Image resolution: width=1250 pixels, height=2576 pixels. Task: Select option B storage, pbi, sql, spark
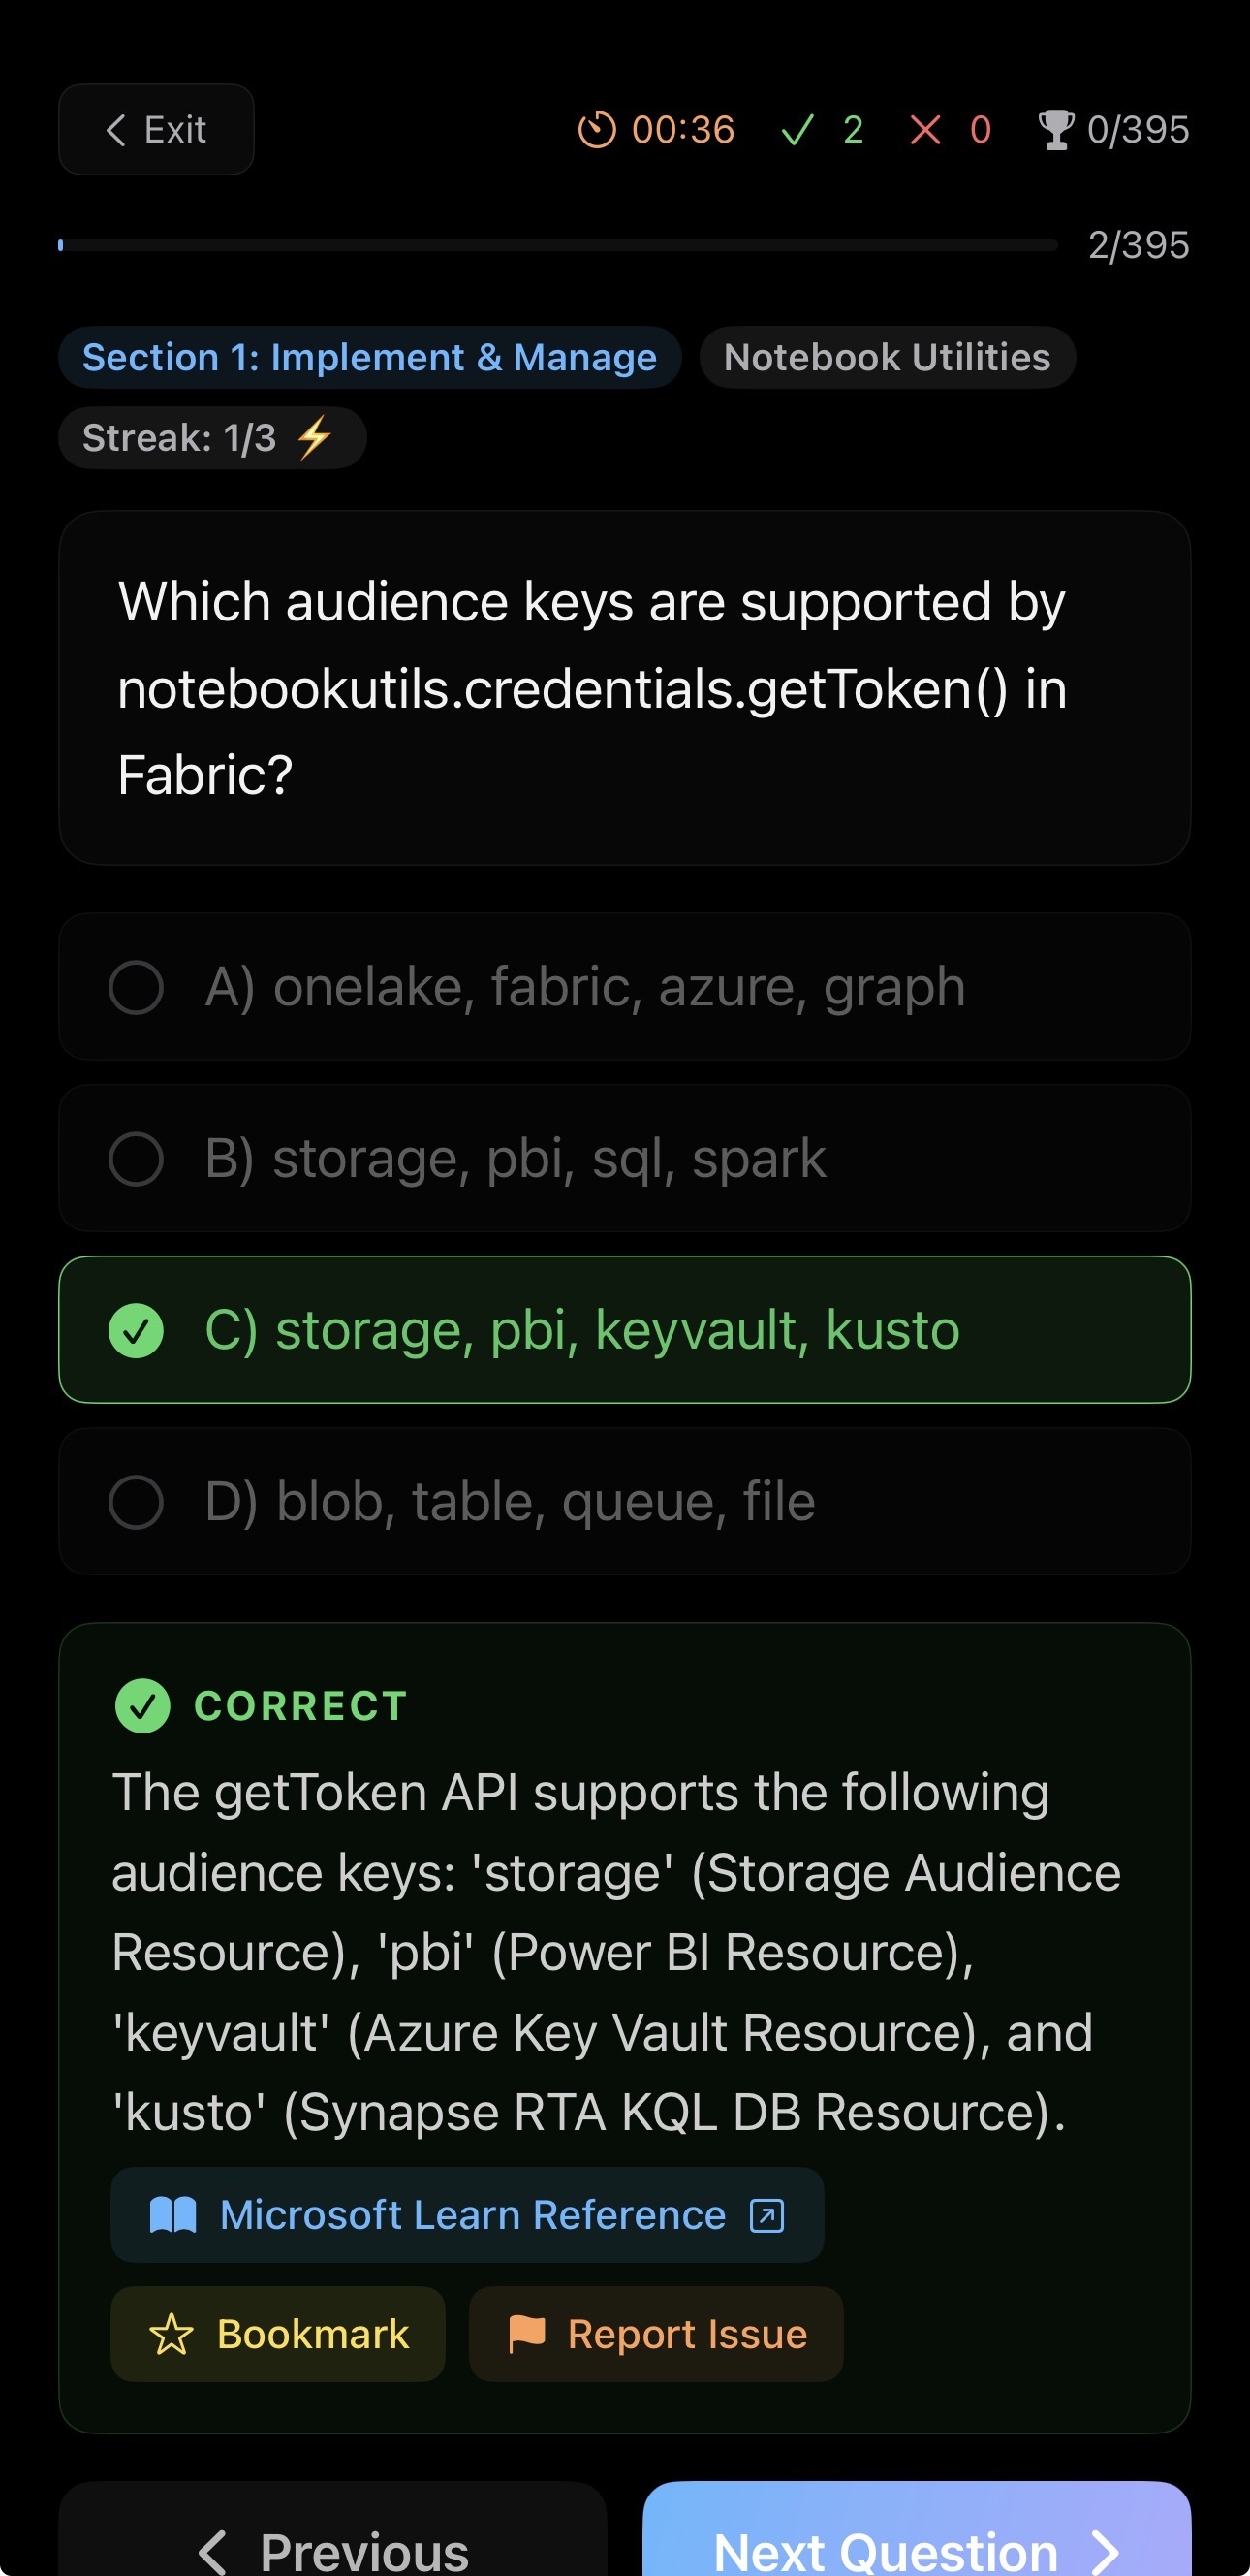click(624, 1159)
